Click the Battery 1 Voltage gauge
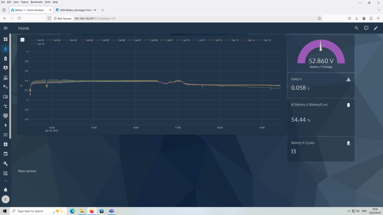Screen dimensions: 383x215 tap(321, 54)
